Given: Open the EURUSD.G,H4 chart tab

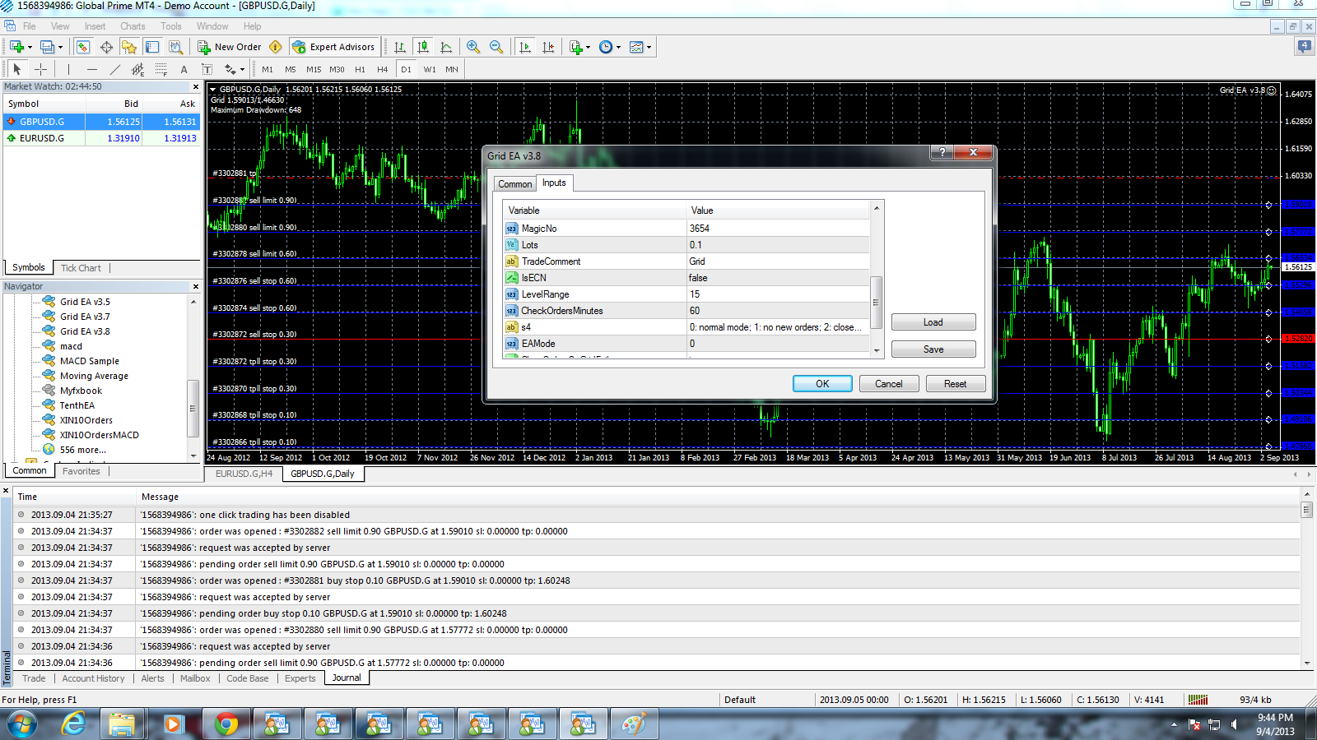Looking at the screenshot, I should pos(244,474).
